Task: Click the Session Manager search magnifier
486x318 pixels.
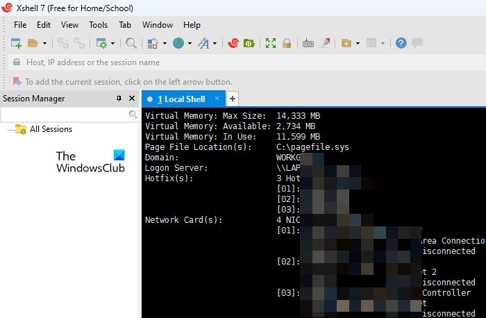Action: (x=133, y=115)
